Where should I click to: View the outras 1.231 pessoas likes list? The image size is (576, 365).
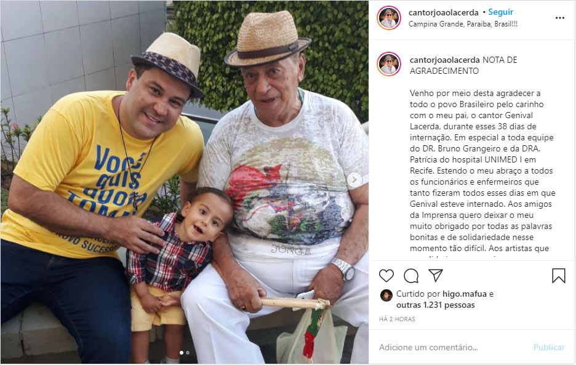[x=435, y=305]
